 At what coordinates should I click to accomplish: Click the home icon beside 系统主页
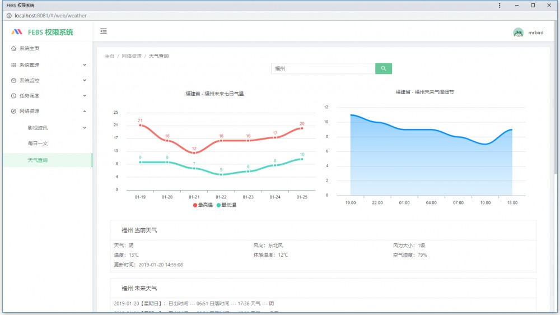click(x=13, y=48)
